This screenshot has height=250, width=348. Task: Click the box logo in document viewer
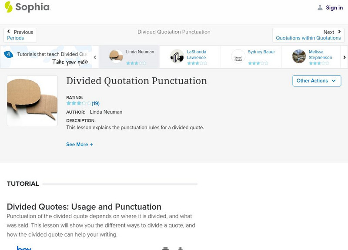pyautogui.click(x=24, y=248)
